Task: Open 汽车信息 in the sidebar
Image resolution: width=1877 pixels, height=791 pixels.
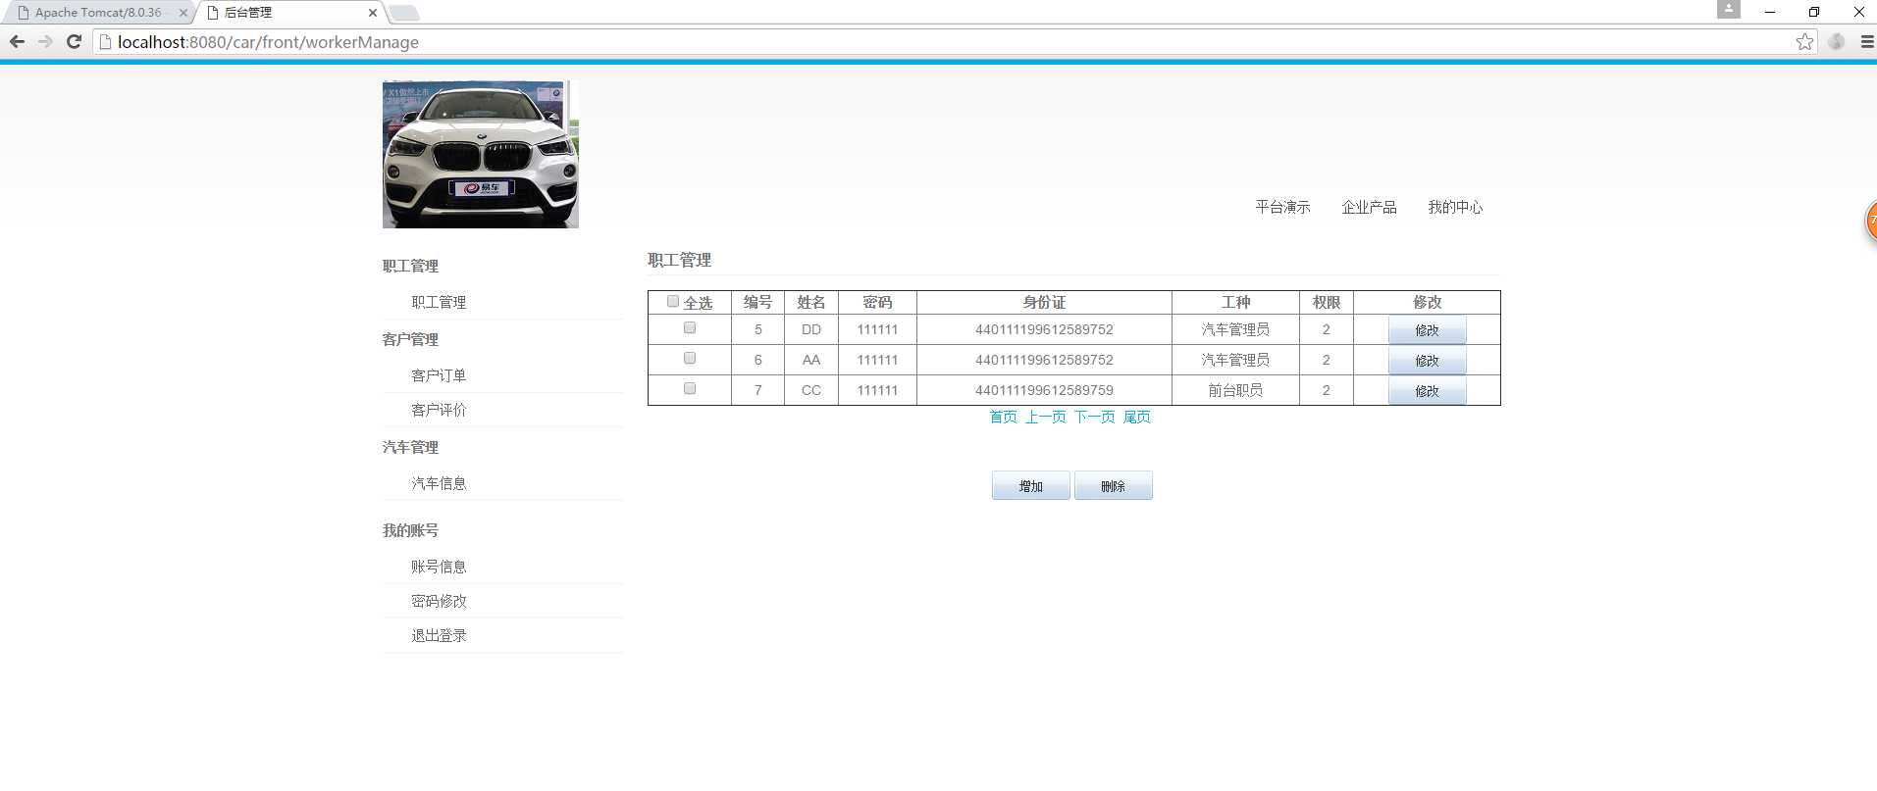Action: coord(439,483)
